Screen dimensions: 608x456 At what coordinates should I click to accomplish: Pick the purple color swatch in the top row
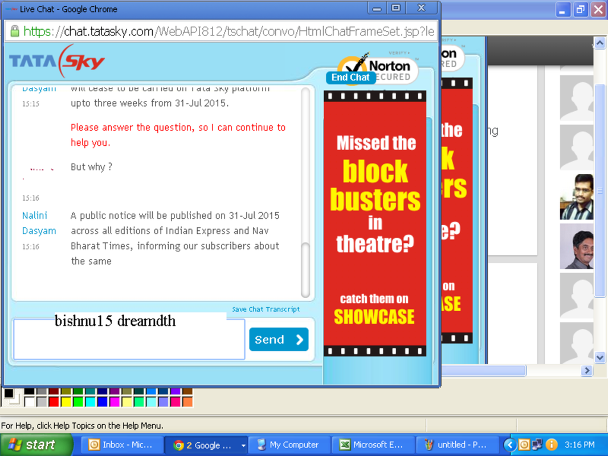click(115, 391)
